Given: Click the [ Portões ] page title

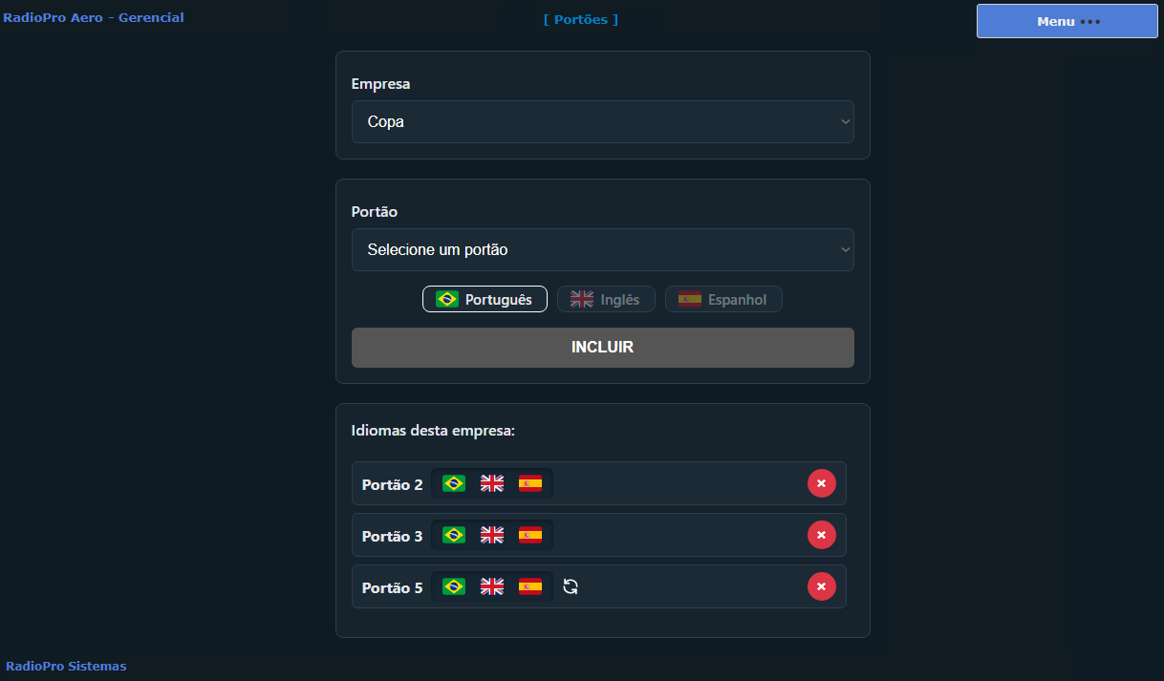Looking at the screenshot, I should click(581, 19).
